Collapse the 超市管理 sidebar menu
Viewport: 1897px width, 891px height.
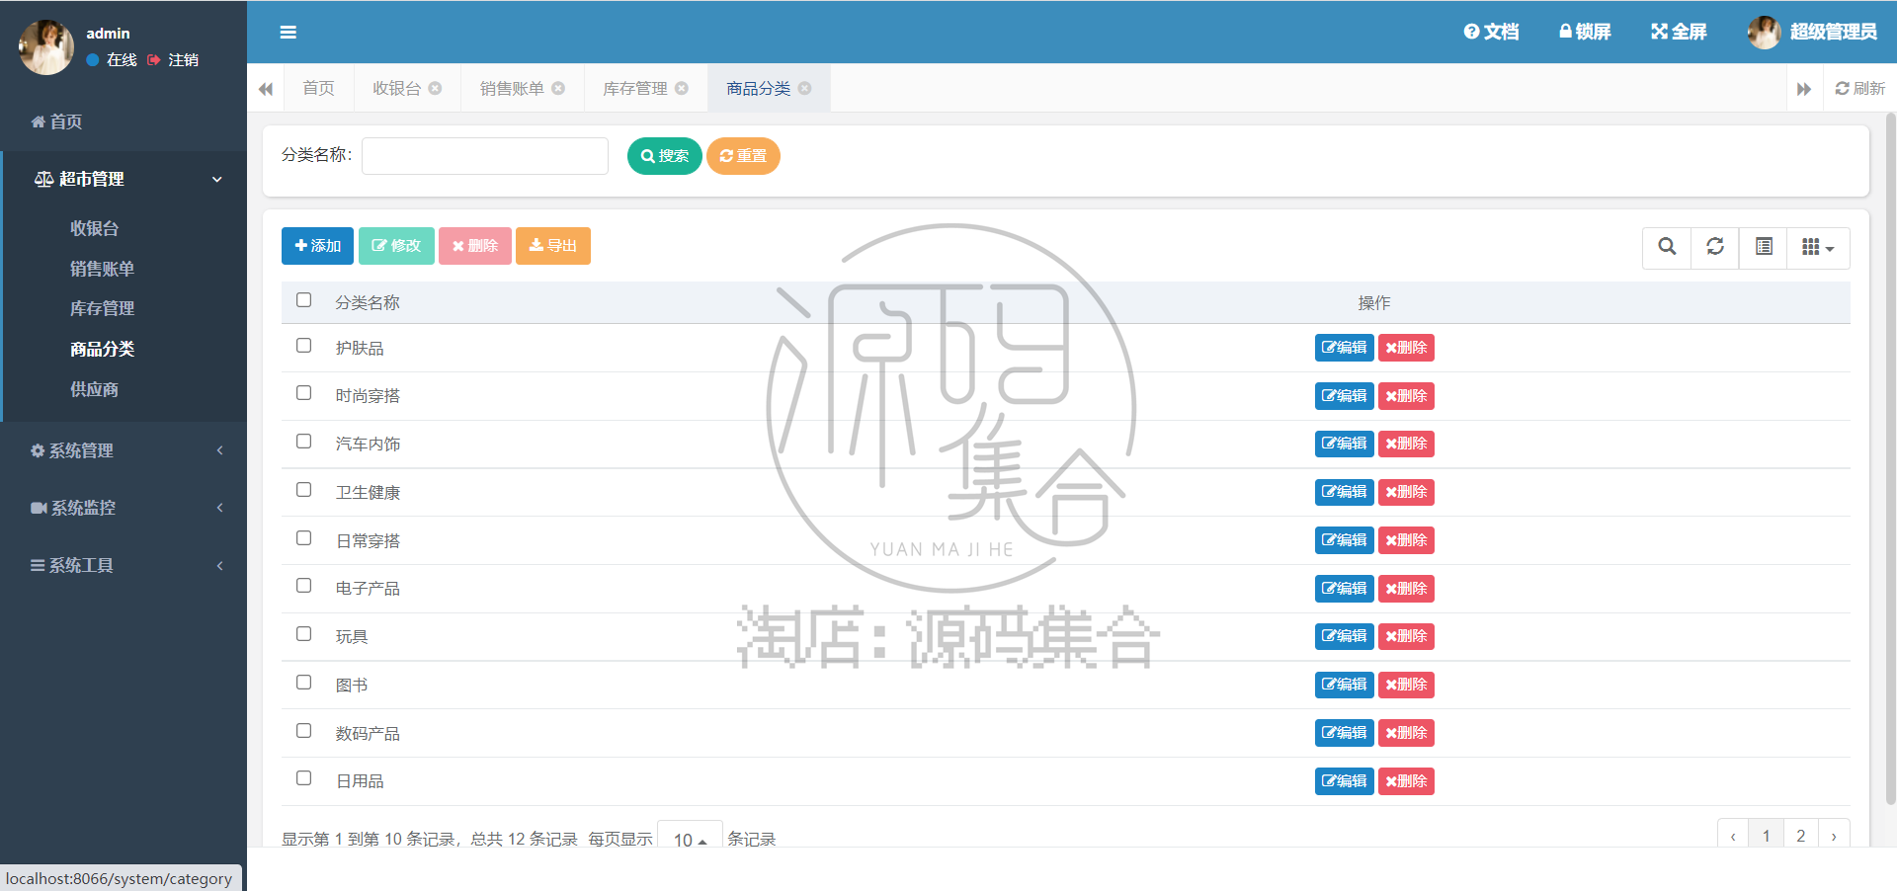click(124, 179)
